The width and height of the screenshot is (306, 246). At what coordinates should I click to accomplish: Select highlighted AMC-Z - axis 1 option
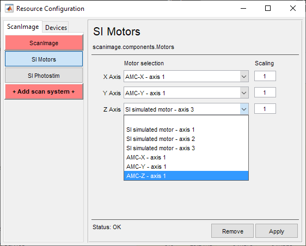(186, 176)
